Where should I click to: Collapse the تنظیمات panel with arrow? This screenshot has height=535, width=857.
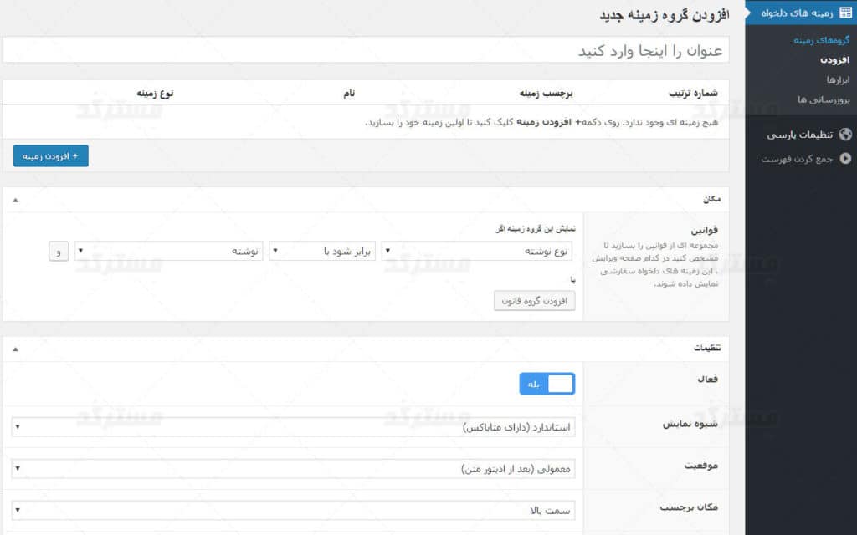15,349
